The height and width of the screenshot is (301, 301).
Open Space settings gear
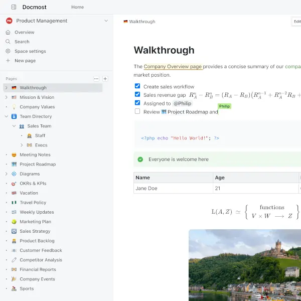pyautogui.click(x=8, y=51)
